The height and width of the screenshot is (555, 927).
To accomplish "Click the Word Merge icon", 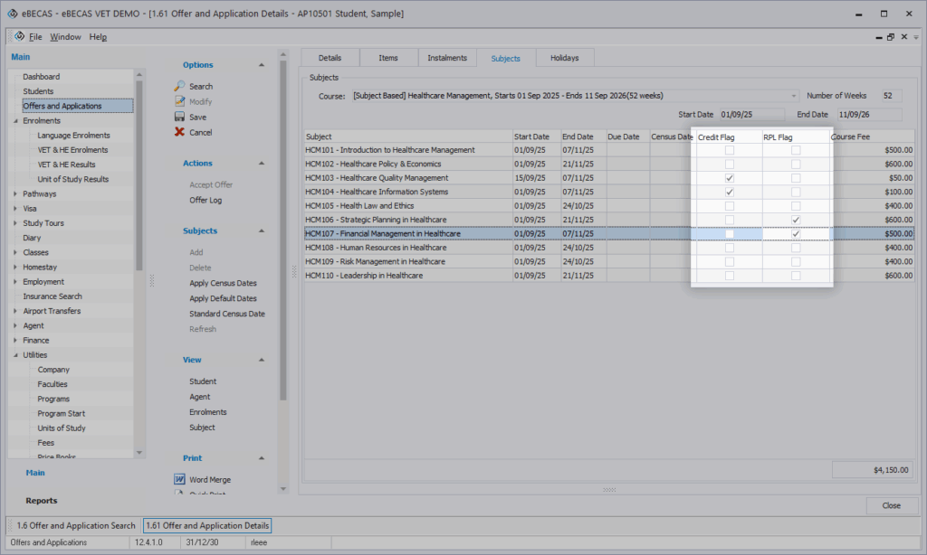I will [180, 479].
